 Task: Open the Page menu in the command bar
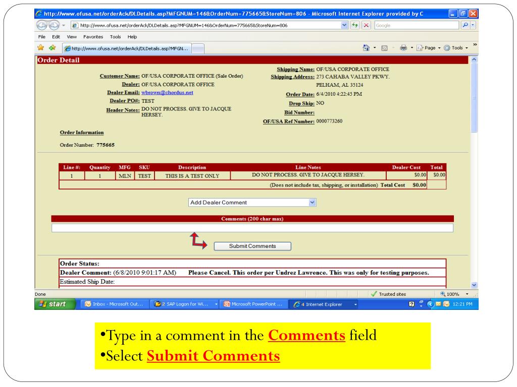428,48
